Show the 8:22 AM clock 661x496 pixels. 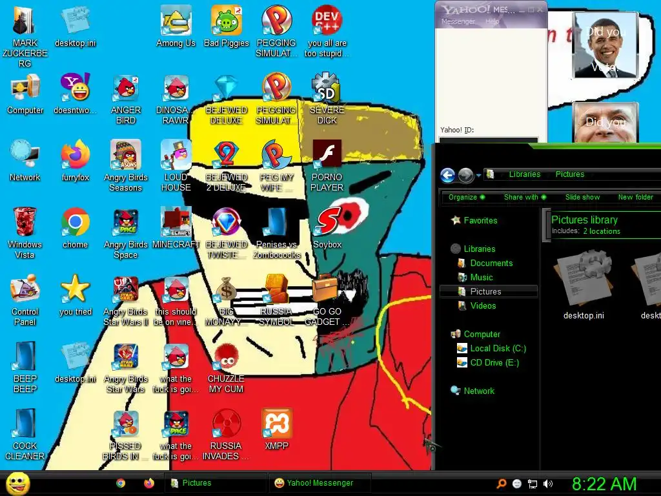[x=604, y=484]
